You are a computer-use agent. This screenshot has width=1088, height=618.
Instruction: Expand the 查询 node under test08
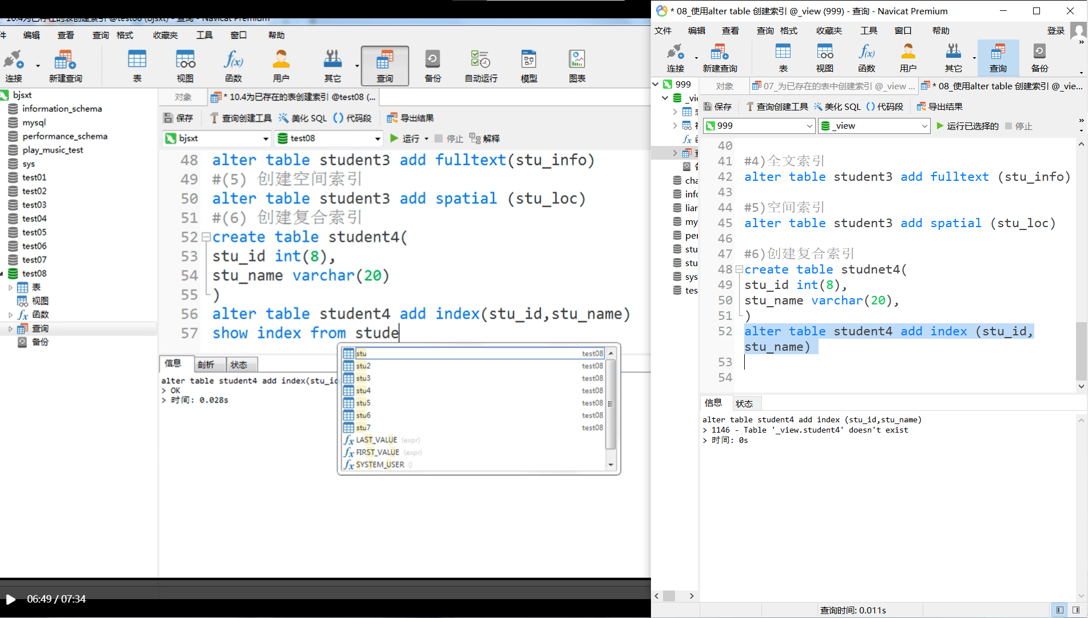pyautogui.click(x=10, y=328)
